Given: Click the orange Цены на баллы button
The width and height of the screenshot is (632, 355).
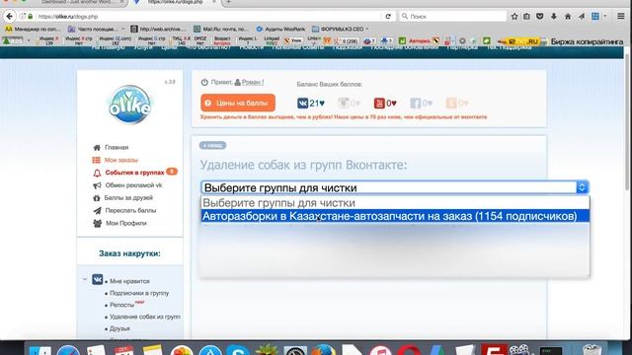Looking at the screenshot, I should (238, 103).
